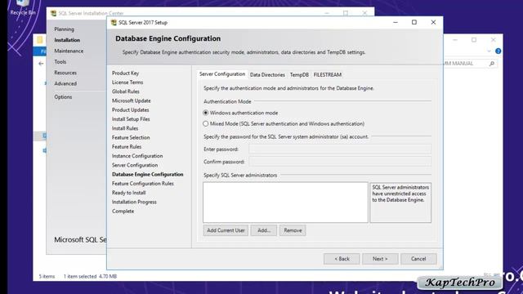Select Installation in Installation Center sidebar
The image size is (523, 294).
(67, 40)
